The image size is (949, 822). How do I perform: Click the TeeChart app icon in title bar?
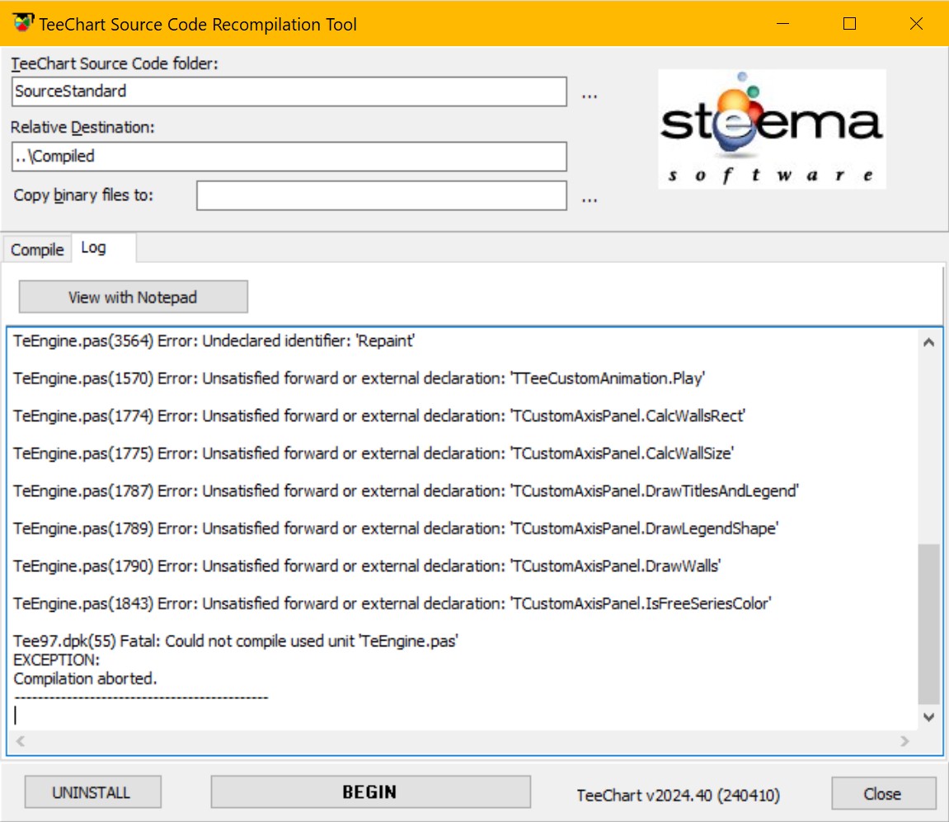23,23
